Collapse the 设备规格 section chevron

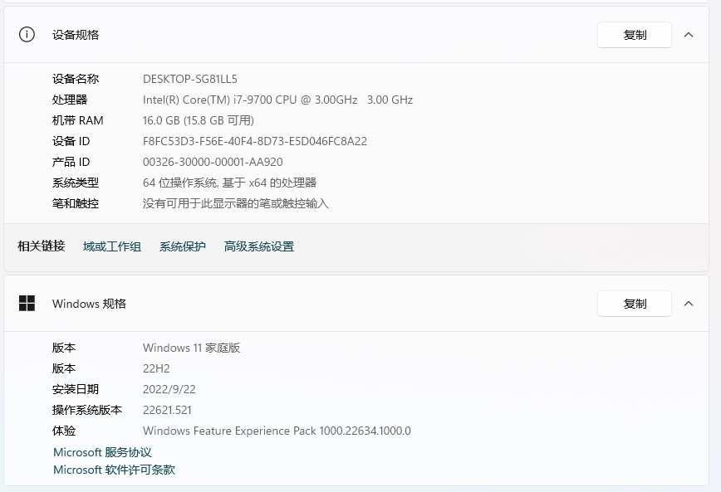[x=689, y=35]
